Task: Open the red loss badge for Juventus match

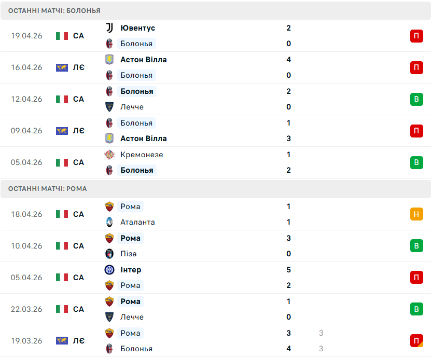Action: coord(416,36)
